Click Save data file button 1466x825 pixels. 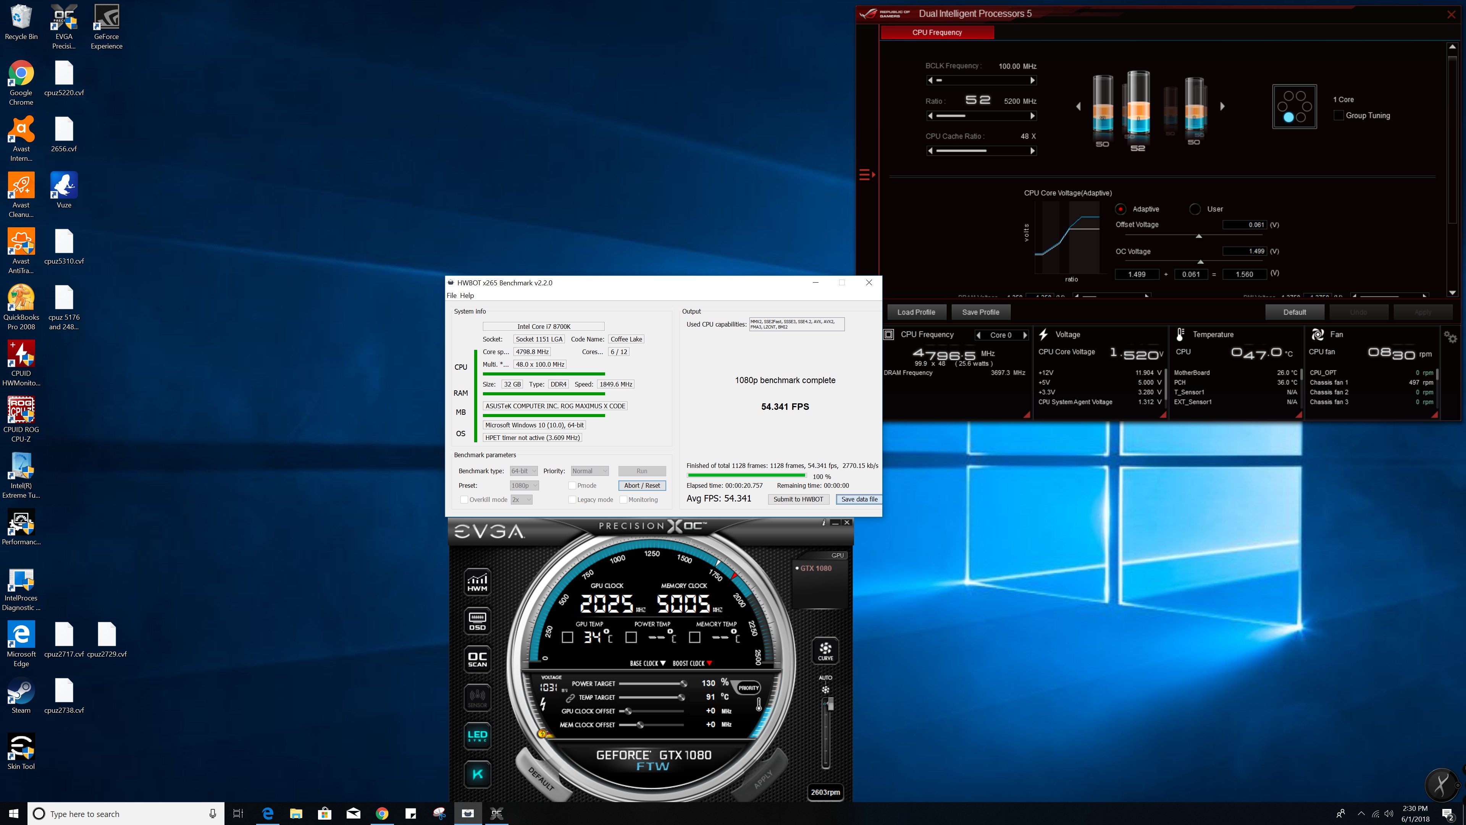point(859,499)
